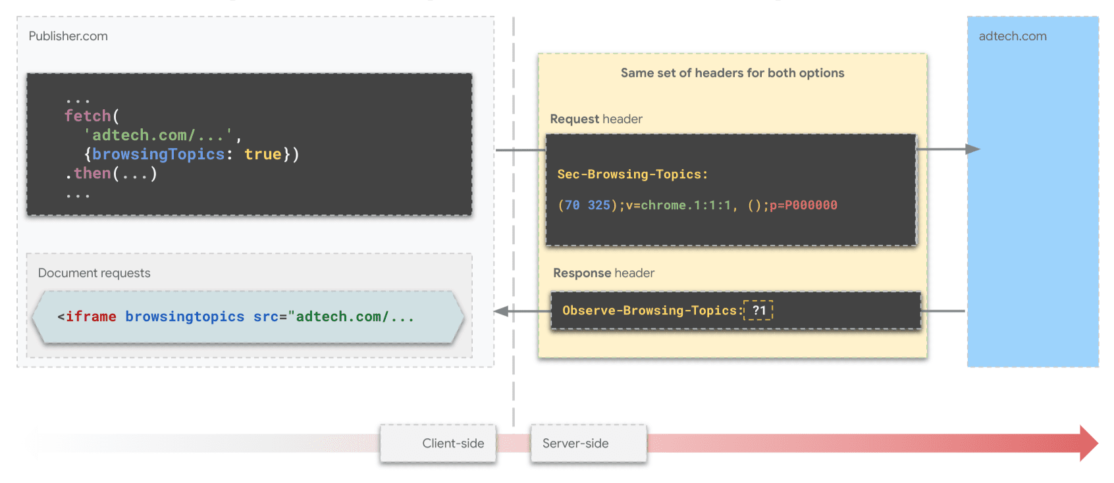Click the 'Same set of headers' title
Viewport: 1114px width, 483px height.
732,73
